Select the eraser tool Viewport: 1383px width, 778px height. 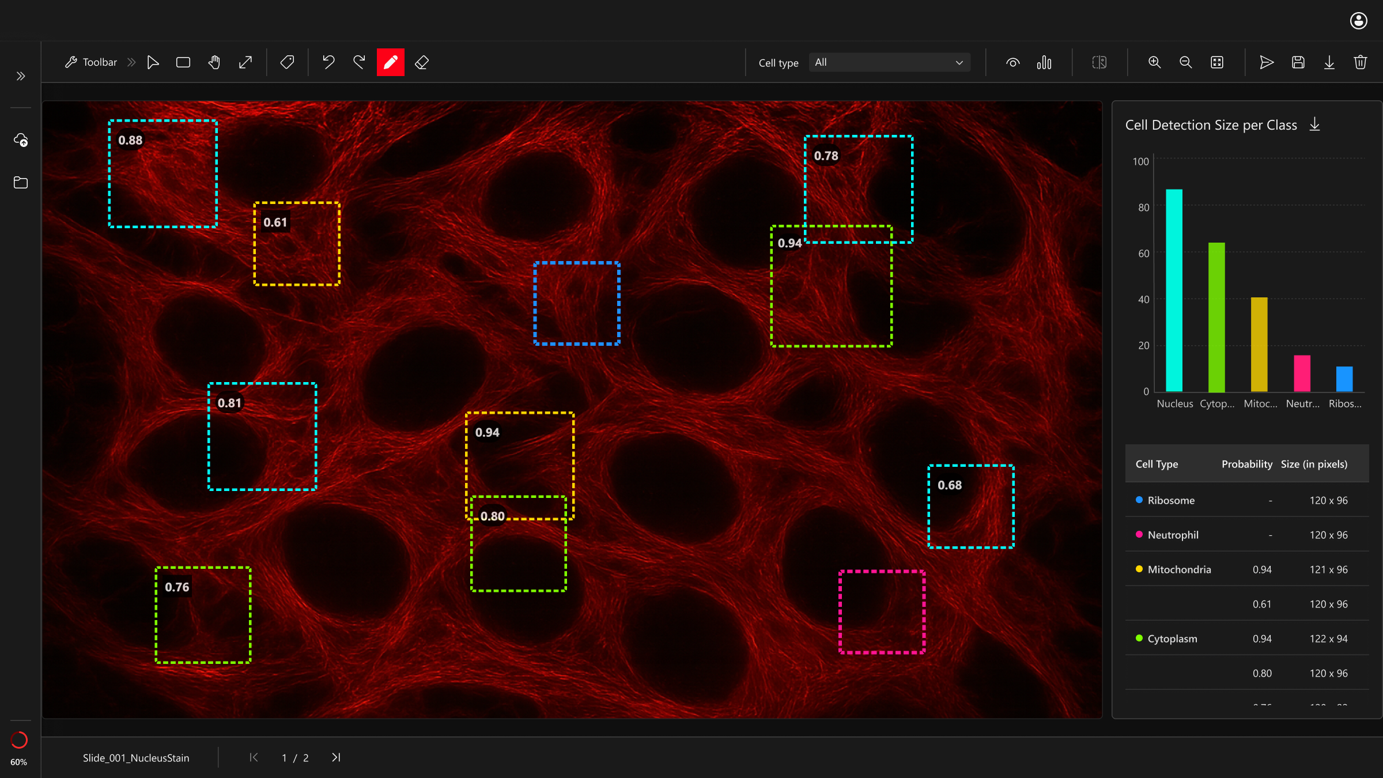pos(422,62)
